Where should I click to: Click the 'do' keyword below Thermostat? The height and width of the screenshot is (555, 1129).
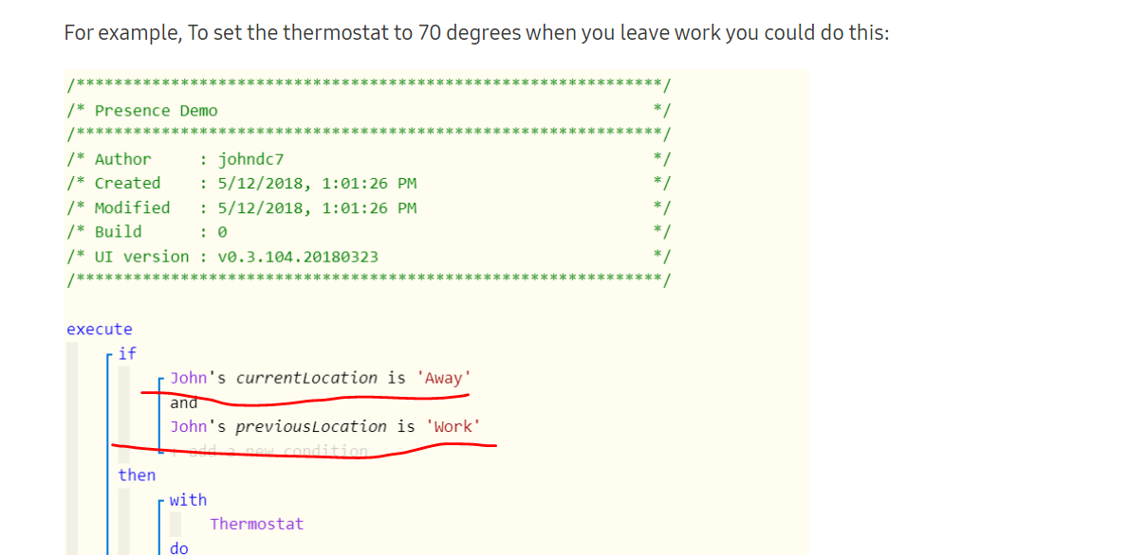tap(179, 548)
